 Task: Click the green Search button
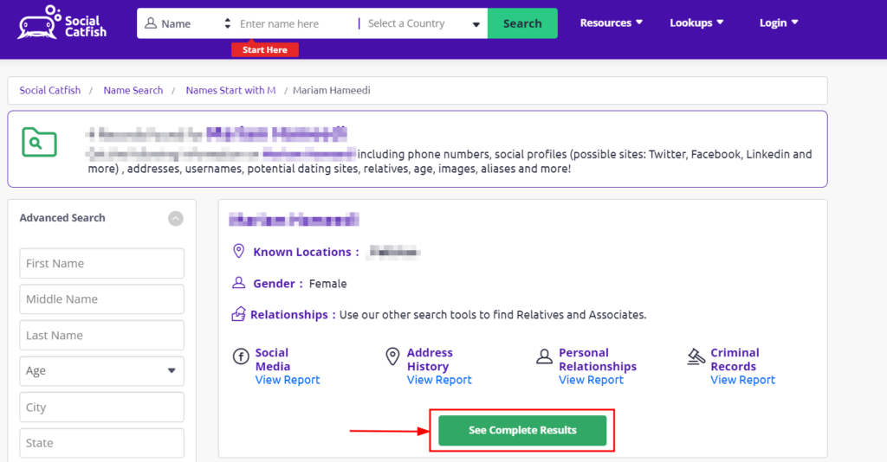pyautogui.click(x=522, y=23)
